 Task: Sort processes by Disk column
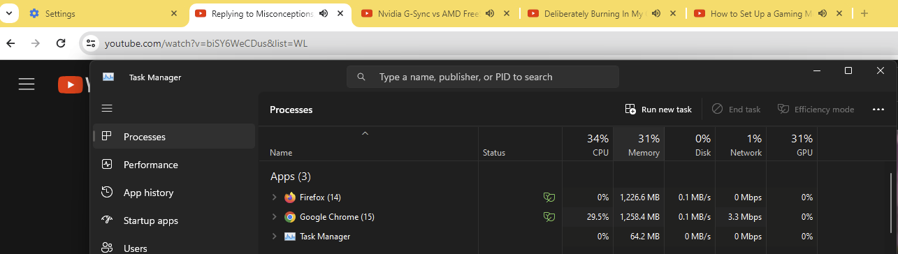(690, 144)
